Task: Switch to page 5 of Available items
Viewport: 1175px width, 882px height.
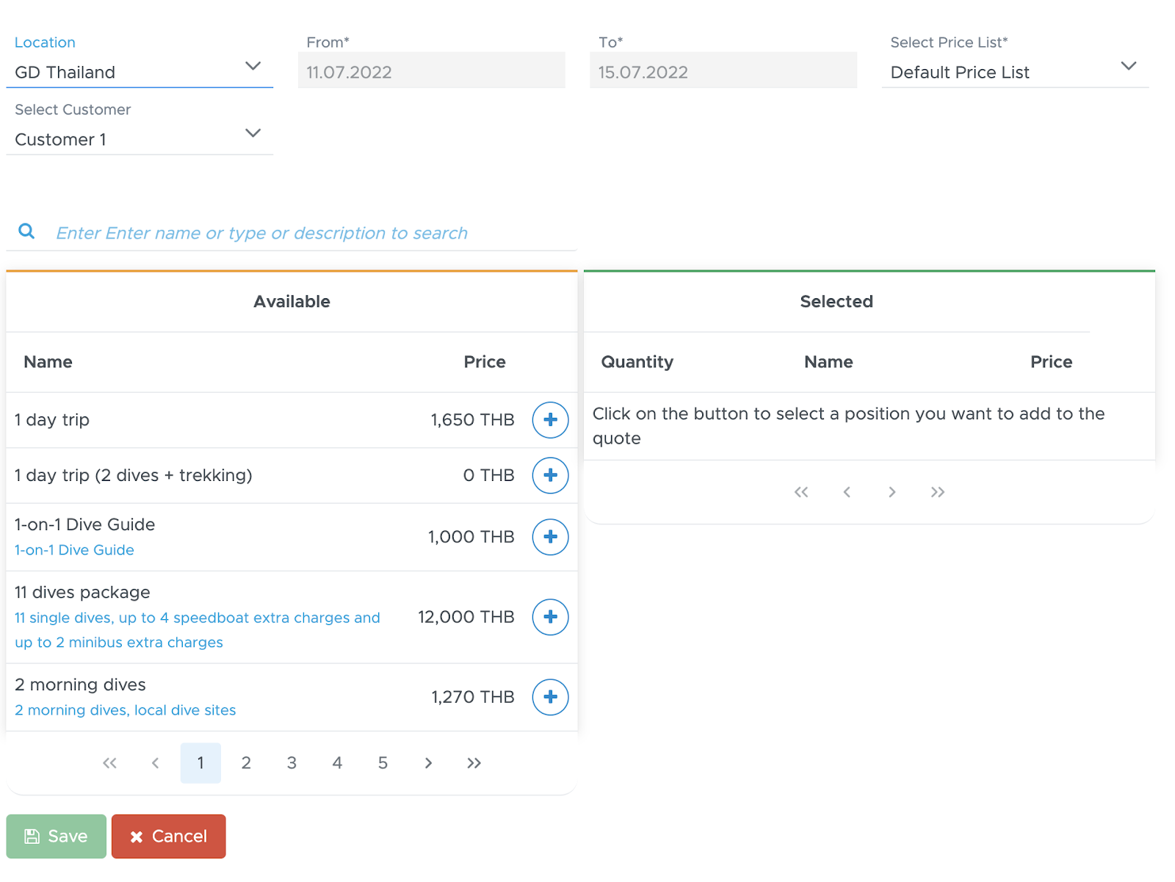Action: (383, 763)
